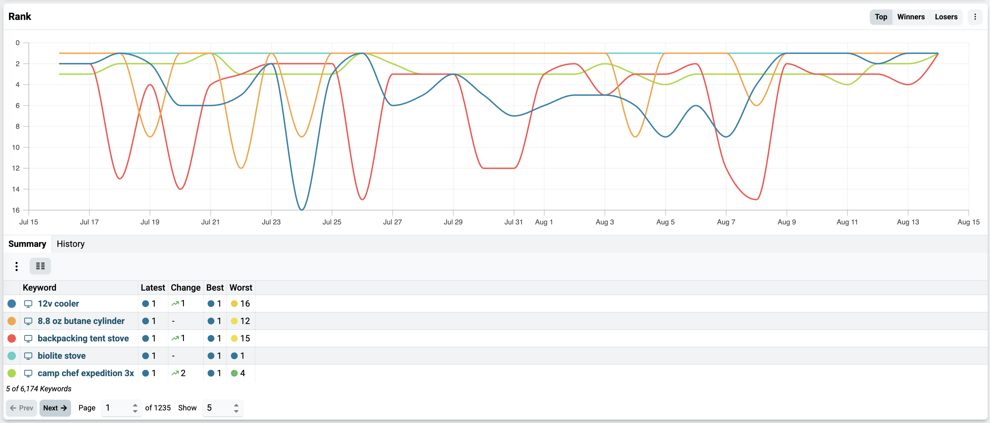
Task: Open the History tab
Action: [x=71, y=244]
